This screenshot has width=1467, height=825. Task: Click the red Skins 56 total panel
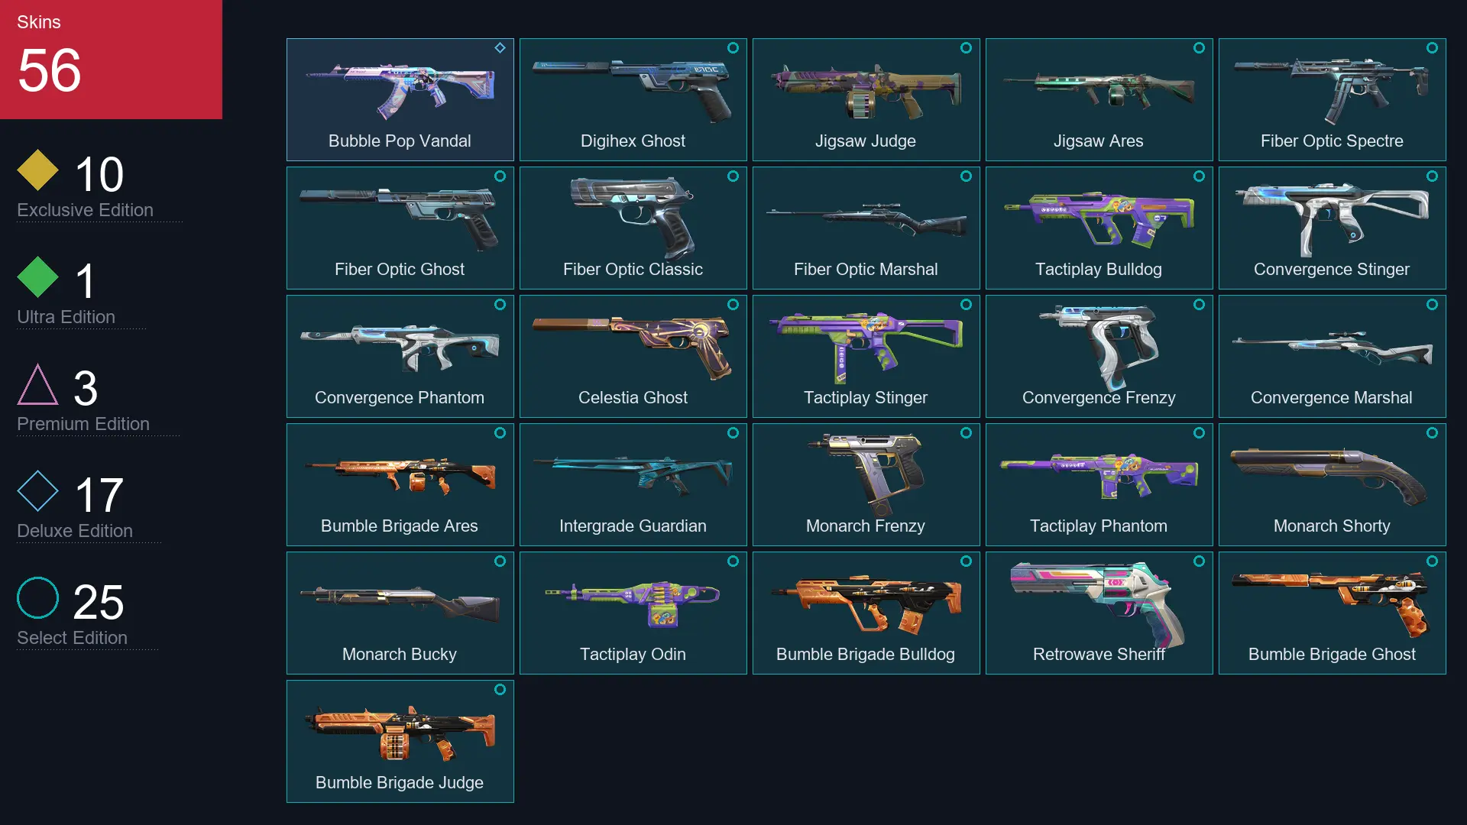click(x=111, y=59)
